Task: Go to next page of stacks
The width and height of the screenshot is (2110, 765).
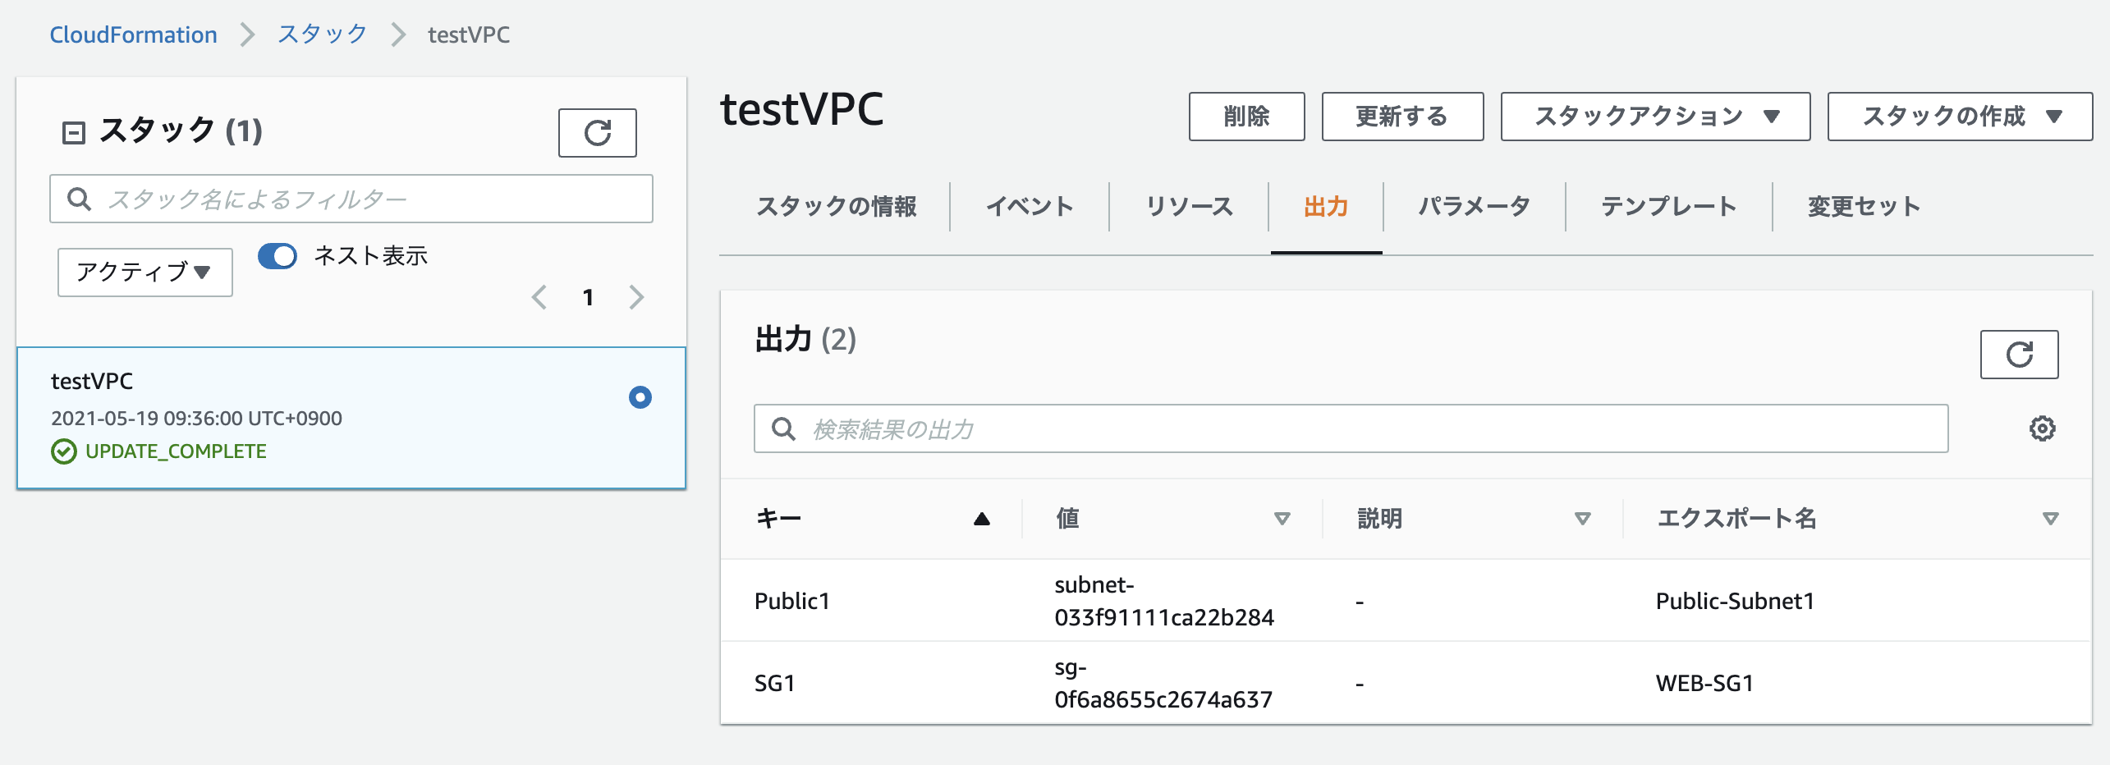Action: [x=636, y=297]
